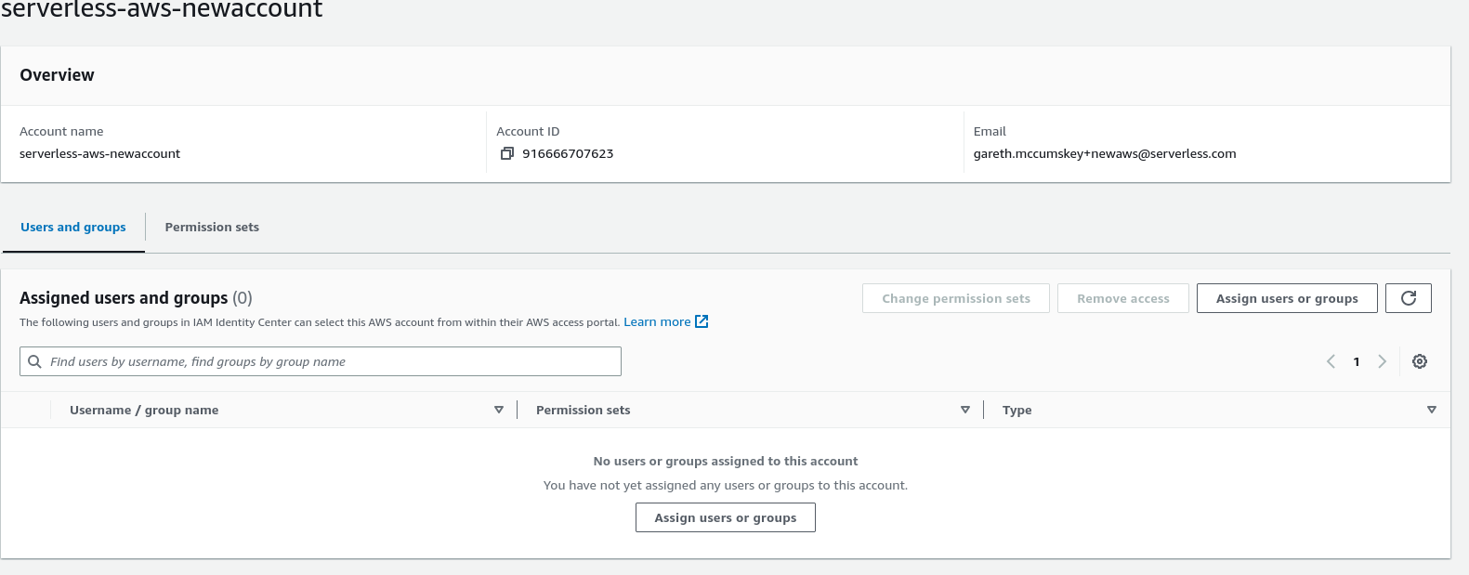Switch to the Users and groups tab

pos(73,227)
